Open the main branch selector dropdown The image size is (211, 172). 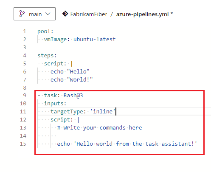34,14
